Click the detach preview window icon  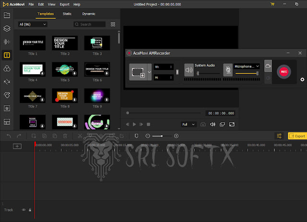point(222,124)
